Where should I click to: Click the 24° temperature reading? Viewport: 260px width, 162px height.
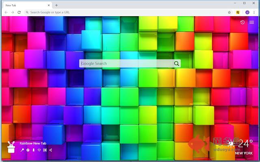pos(245,143)
